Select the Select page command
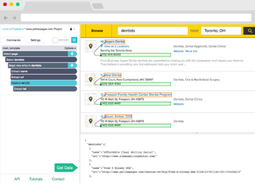The width and height of the screenshot is (255, 183). [x=36, y=54]
